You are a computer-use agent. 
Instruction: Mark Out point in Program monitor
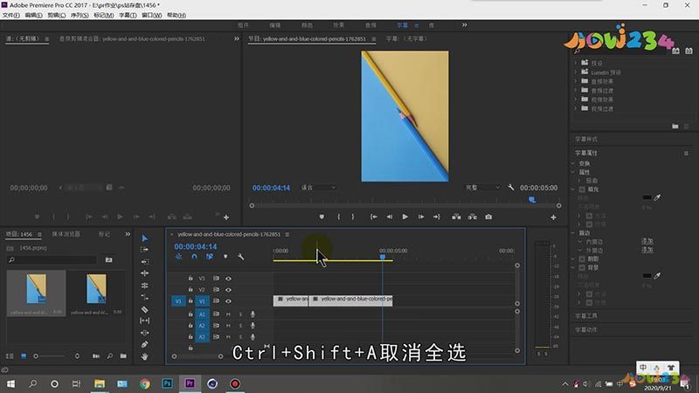353,217
